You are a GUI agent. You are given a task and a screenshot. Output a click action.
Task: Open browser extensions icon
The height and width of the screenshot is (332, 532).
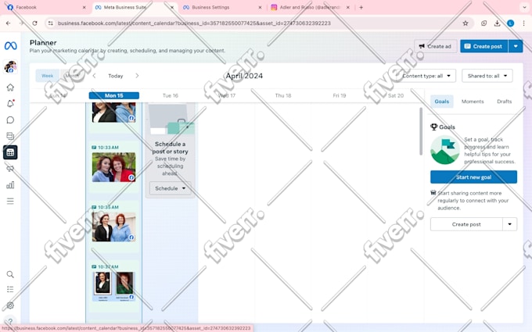click(x=483, y=23)
